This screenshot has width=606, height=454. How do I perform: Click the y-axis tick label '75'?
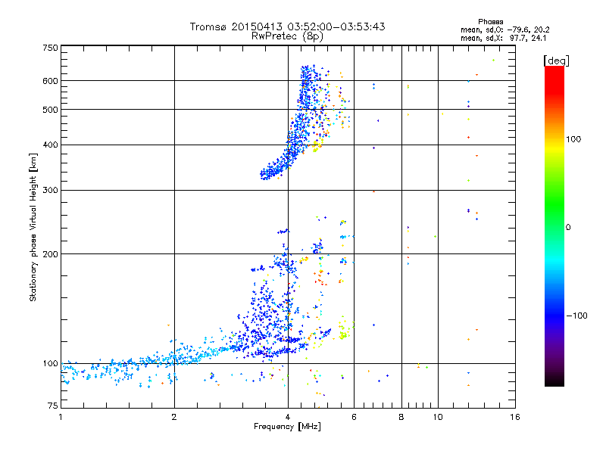[x=53, y=406]
